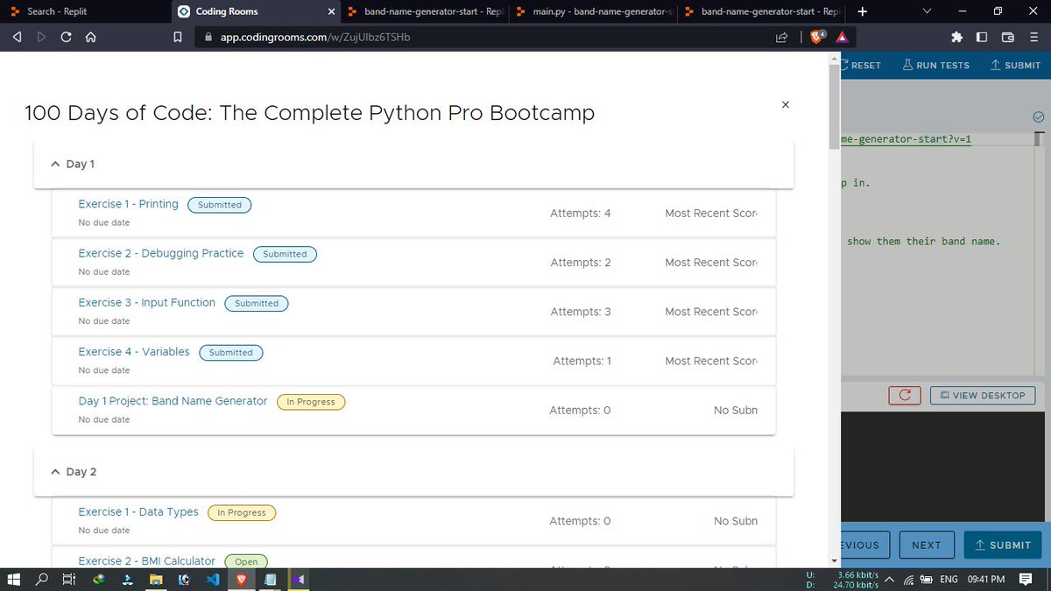Click the blue Submit button at the bottom
1051x591 pixels.
coord(1003,545)
